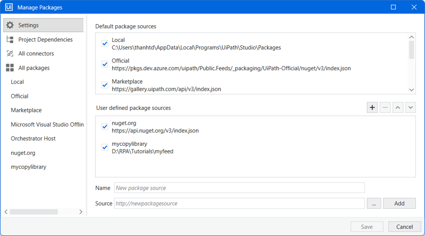Select the api.nuget.org URL text
The image size is (425, 236).
[155, 131]
